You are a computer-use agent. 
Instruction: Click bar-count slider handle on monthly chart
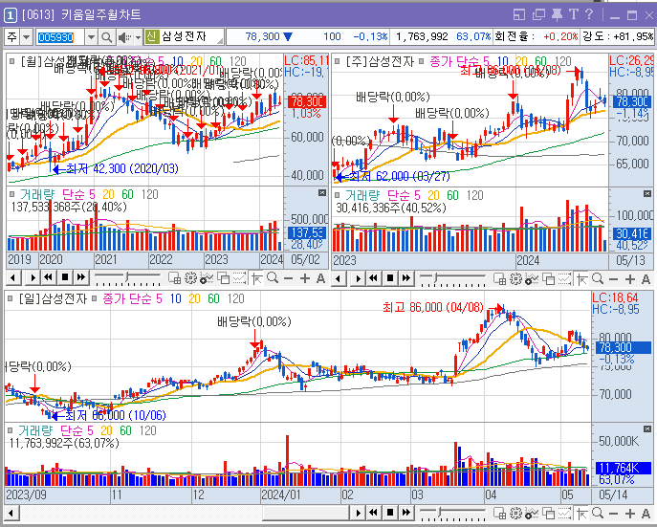point(126,277)
